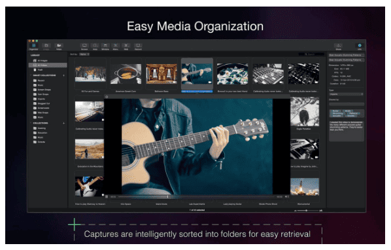391x250 pixels.
Task: Switch to the Image editor toolbar icon
Action: (x=46, y=46)
